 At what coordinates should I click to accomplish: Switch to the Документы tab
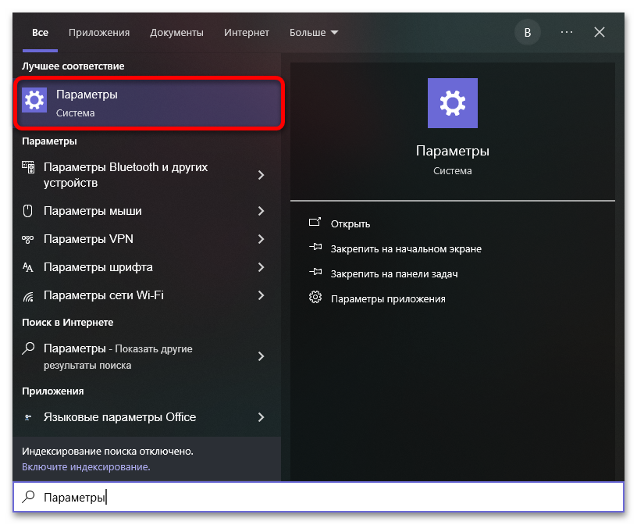176,33
